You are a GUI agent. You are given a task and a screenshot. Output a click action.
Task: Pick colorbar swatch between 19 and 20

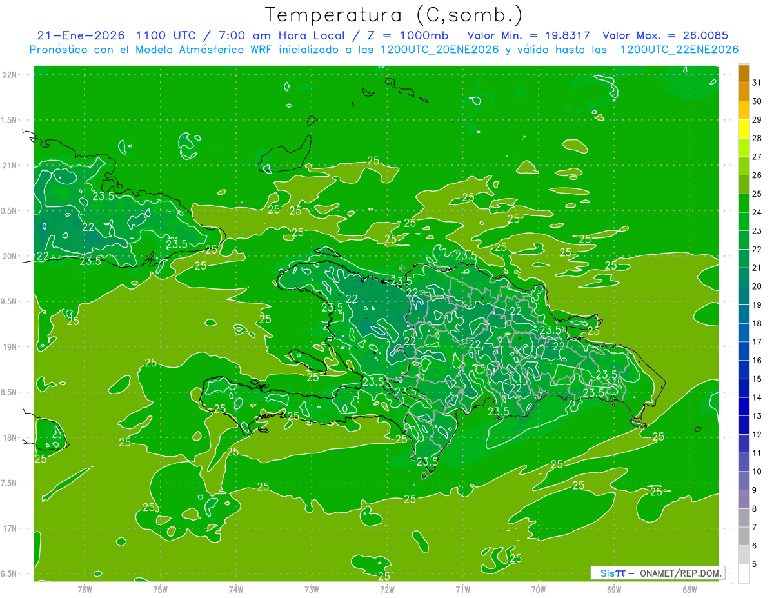744,296
